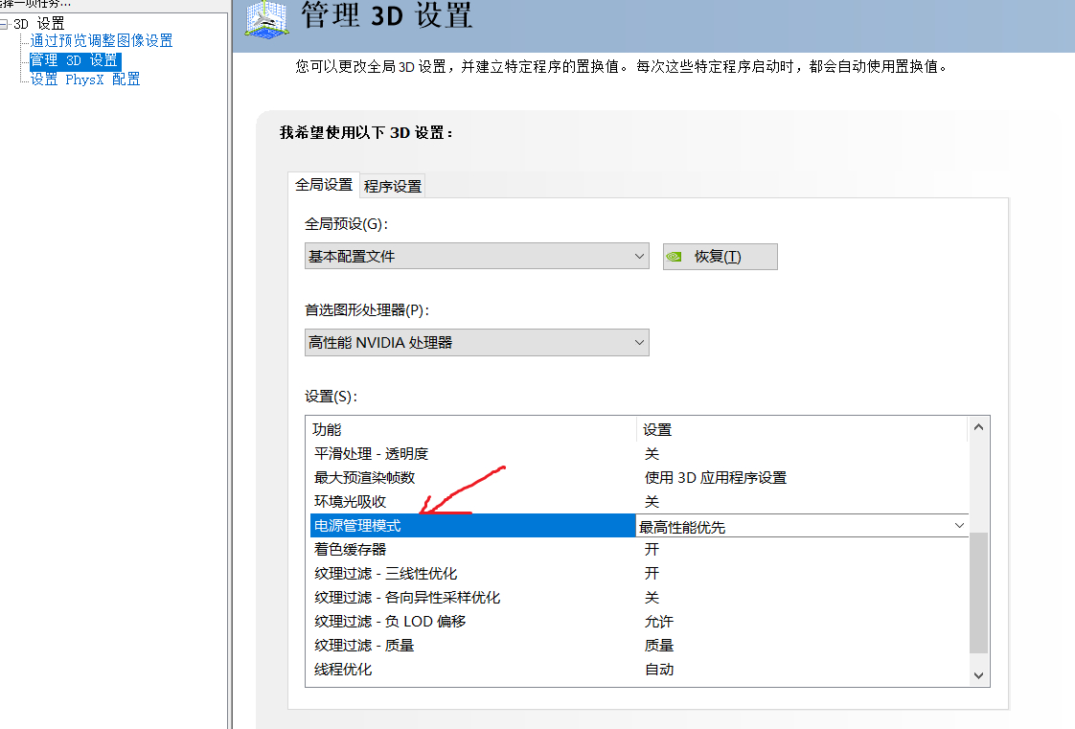Image resolution: width=1075 pixels, height=729 pixels.
Task: Click the 自动 value for 线程优化
Action: 659,670
